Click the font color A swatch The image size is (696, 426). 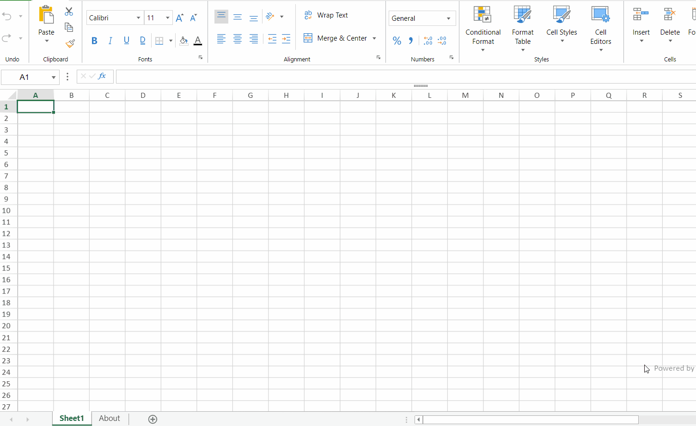(198, 41)
